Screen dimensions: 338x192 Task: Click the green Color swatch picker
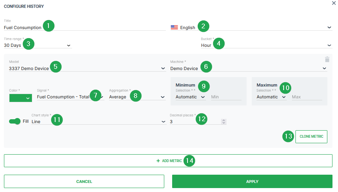[20, 98]
